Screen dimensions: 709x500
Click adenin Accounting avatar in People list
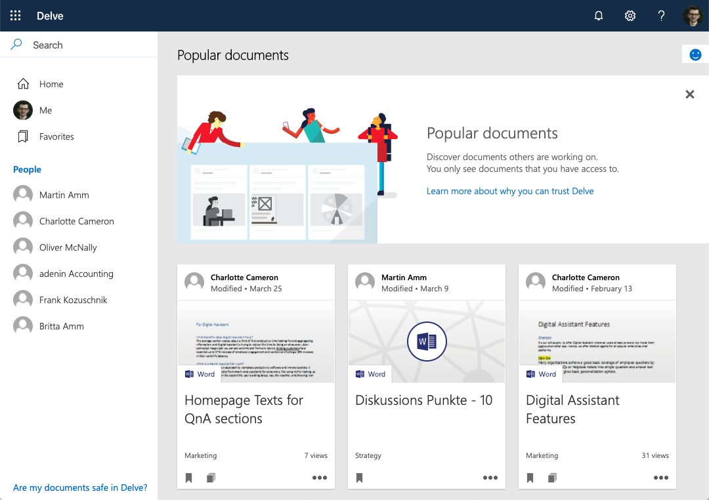(x=22, y=274)
